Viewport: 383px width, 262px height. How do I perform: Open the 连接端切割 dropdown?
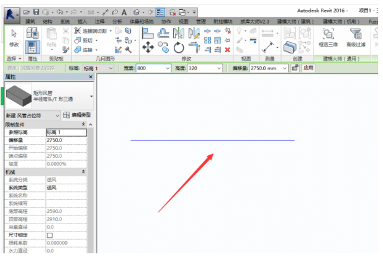coord(110,31)
